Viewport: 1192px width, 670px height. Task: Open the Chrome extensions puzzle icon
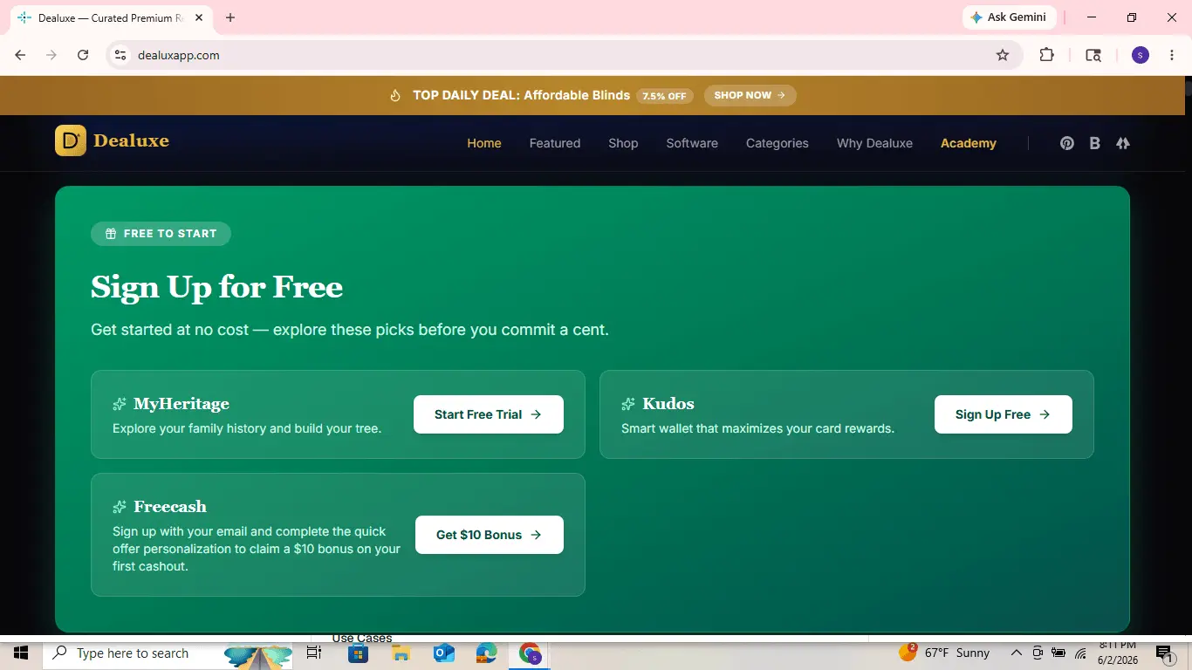(1046, 55)
